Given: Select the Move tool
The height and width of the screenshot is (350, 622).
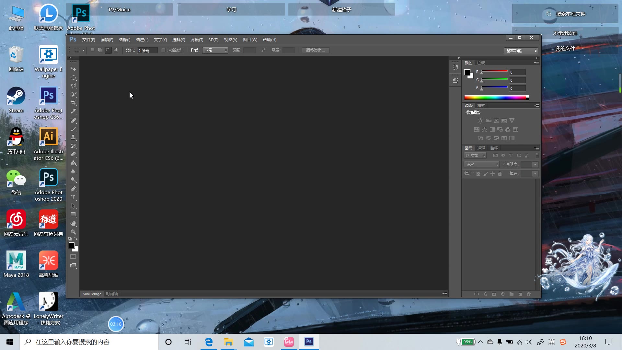Looking at the screenshot, I should (73, 69).
